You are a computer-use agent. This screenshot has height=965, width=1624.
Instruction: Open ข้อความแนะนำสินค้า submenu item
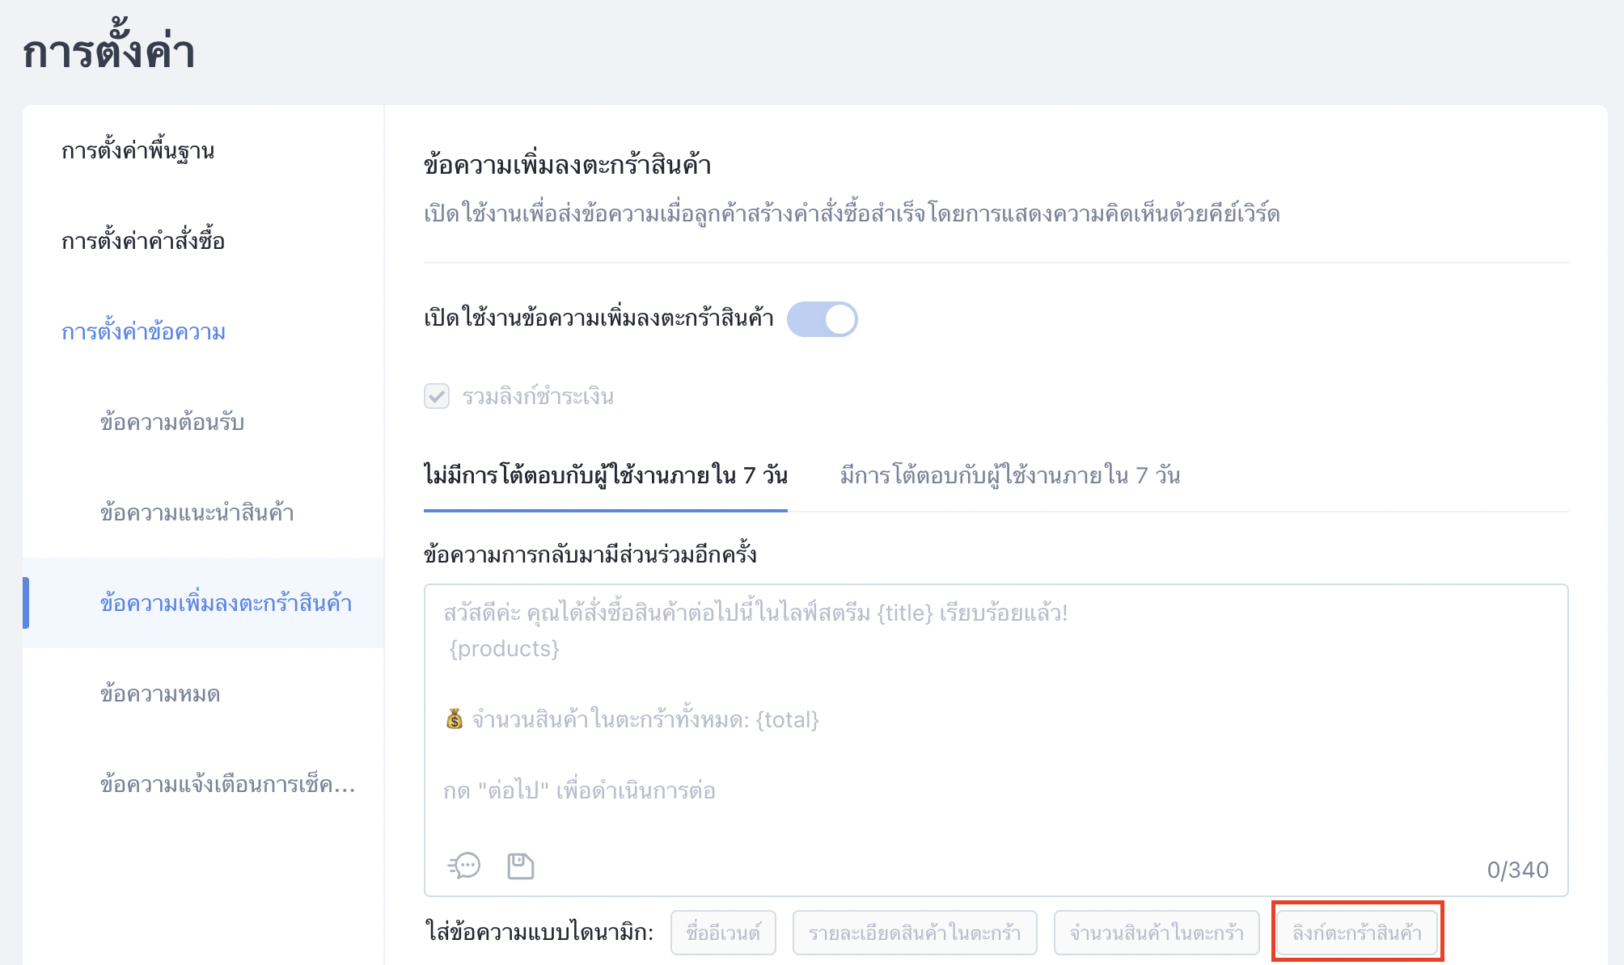pos(197,513)
